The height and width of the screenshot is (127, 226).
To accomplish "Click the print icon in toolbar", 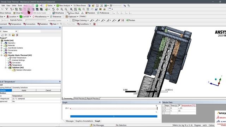I will pyautogui.click(x=105, y=9).
